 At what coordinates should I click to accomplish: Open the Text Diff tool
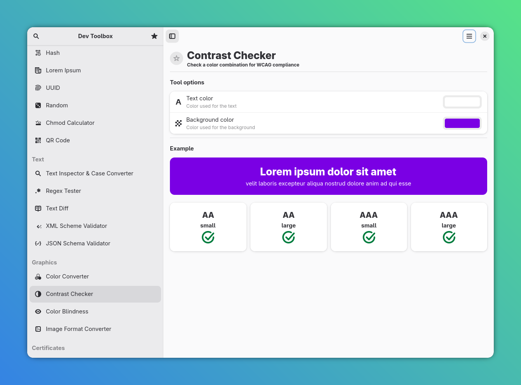point(57,208)
